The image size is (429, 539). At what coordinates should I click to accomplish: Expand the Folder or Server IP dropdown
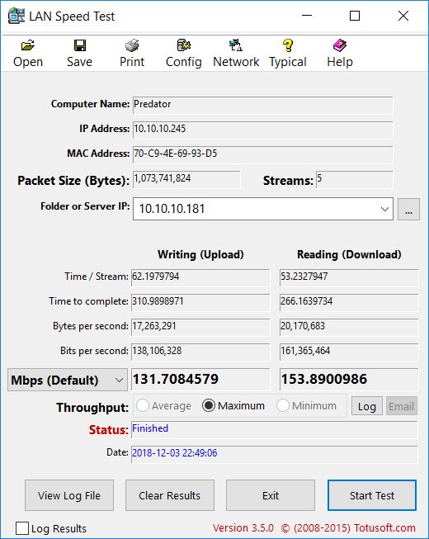coord(384,209)
